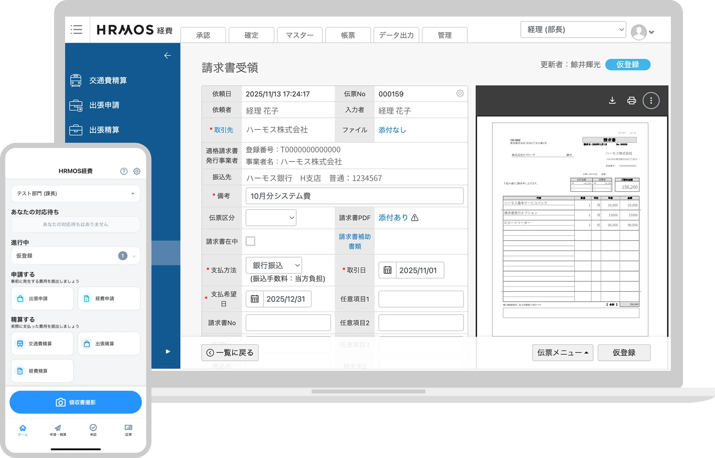Click the 一覧に戻る button
The width and height of the screenshot is (715, 458).
click(230, 352)
